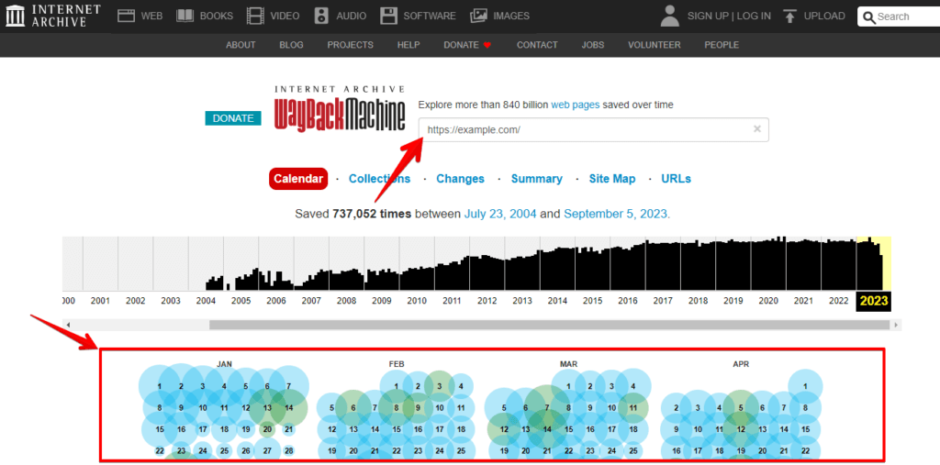
Task: Open the Audio speaker icon
Action: (322, 17)
